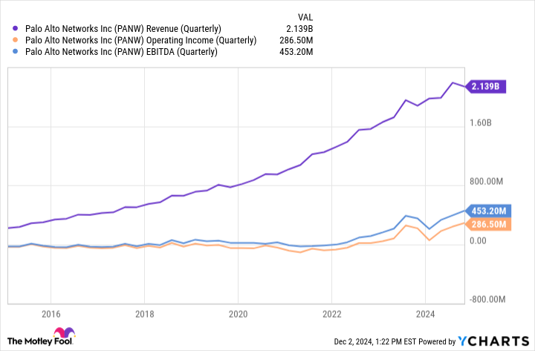The image size is (535, 351).
Task: Click the 2016 x-axis label
Action: (x=51, y=314)
